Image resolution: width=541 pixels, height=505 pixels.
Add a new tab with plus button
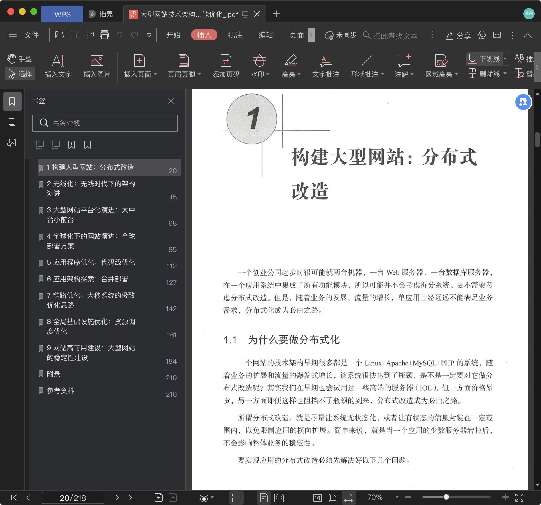(x=276, y=14)
